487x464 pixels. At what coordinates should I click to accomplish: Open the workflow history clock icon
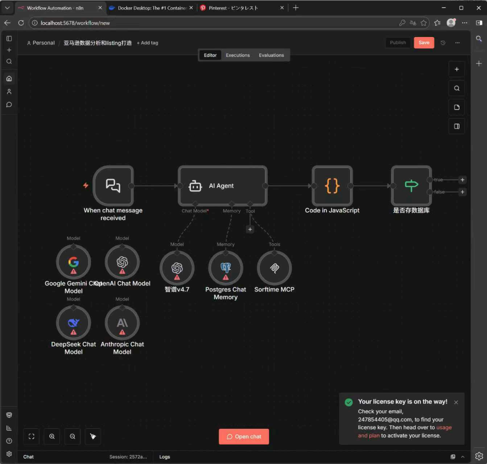click(443, 43)
